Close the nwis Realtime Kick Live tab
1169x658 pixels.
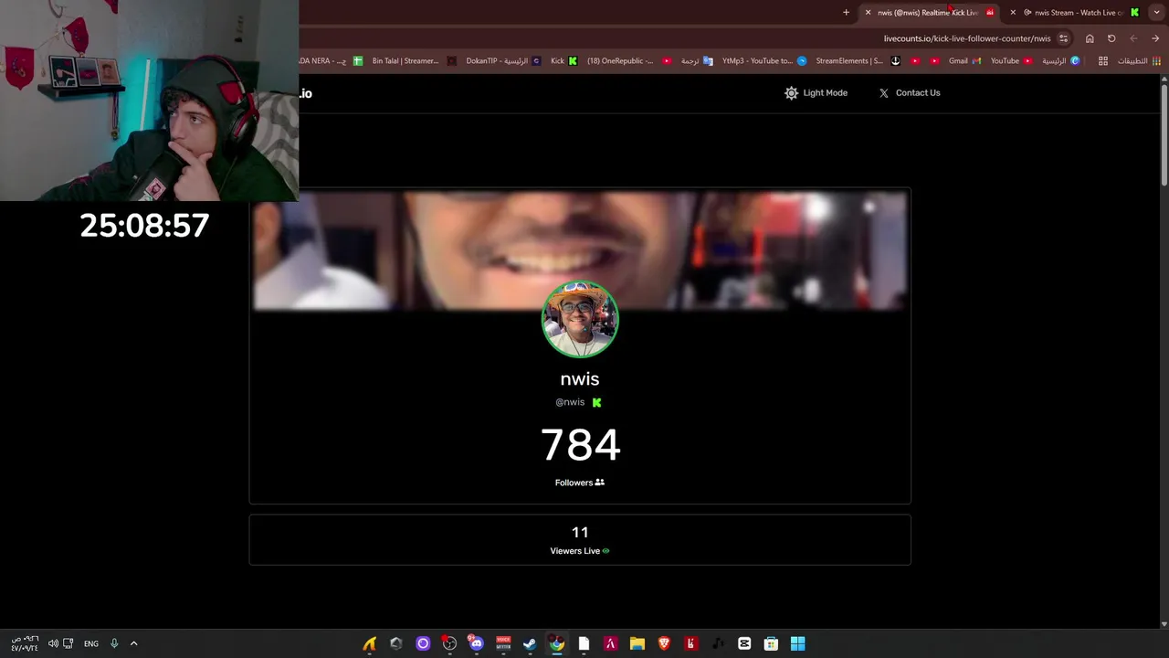[868, 13]
